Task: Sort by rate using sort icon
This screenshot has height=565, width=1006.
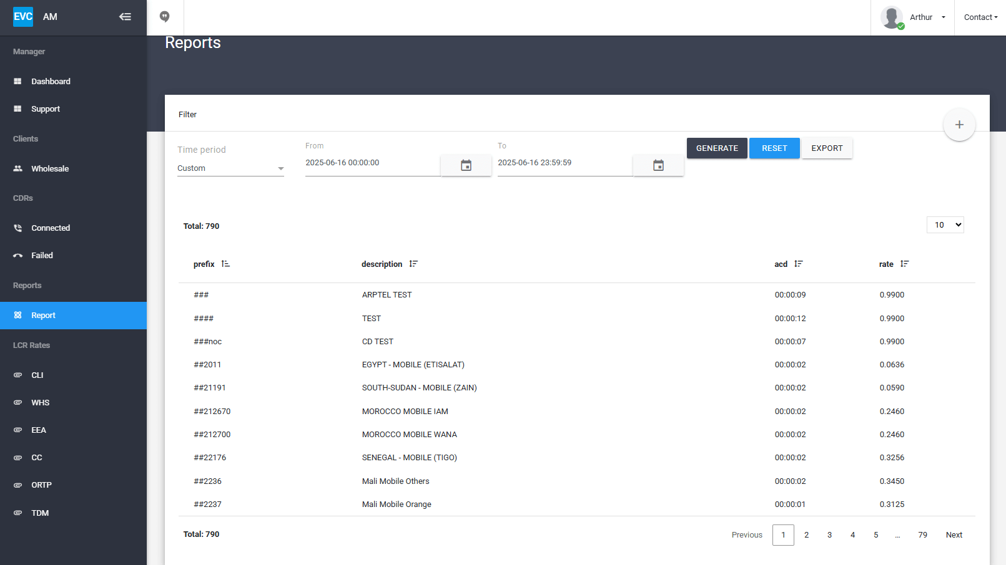Action: pyautogui.click(x=905, y=264)
